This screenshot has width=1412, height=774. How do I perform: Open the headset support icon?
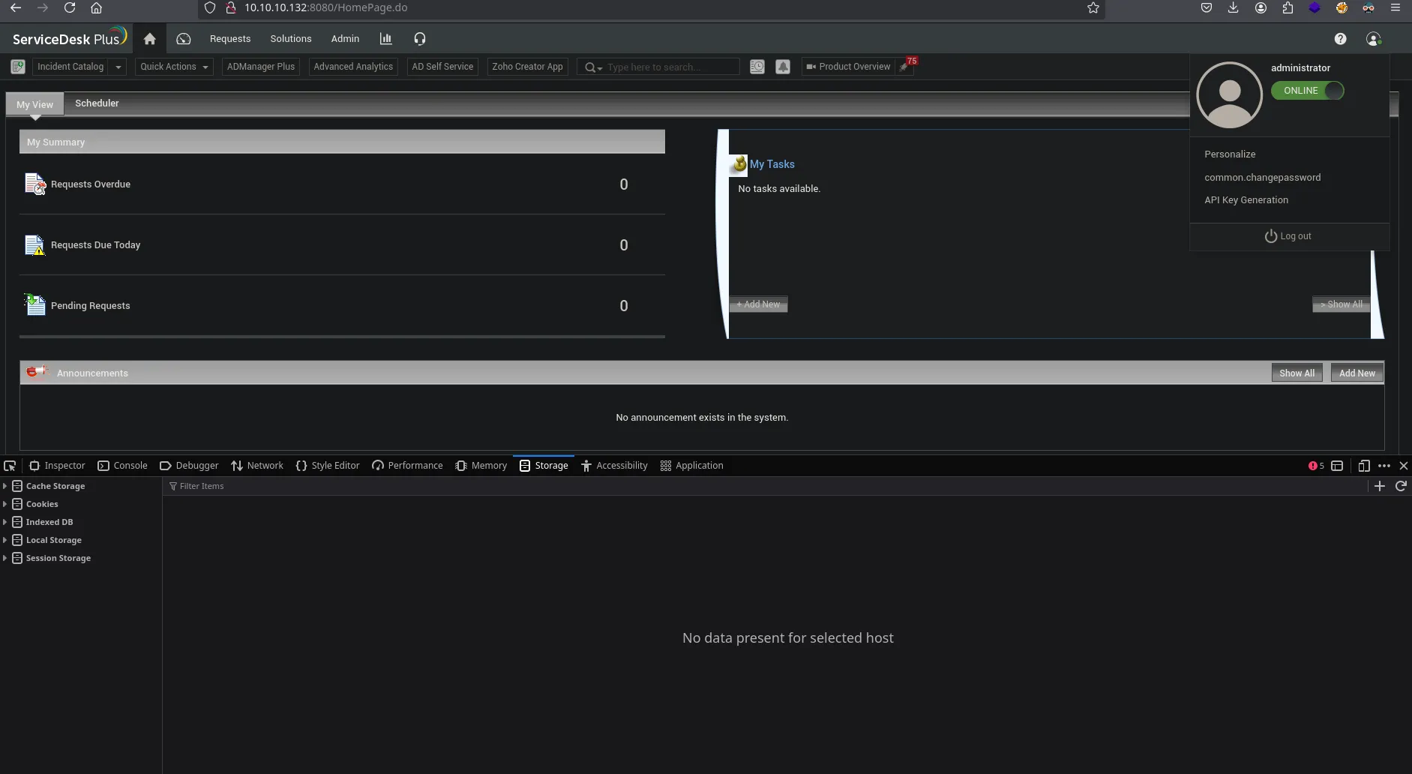420,39
